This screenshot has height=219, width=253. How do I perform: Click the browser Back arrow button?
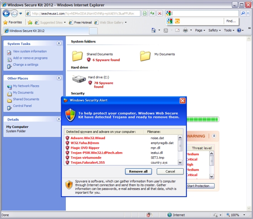click(6, 13)
